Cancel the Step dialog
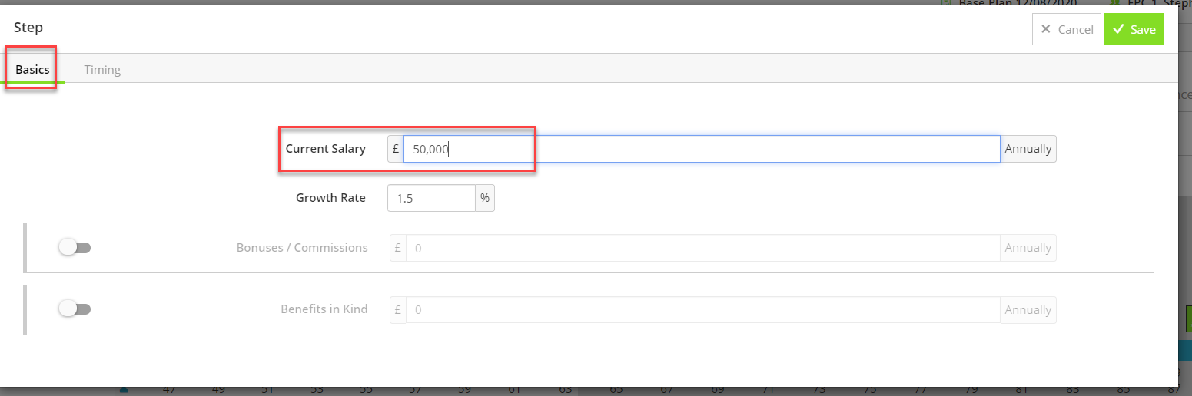The image size is (1192, 396). [1067, 29]
